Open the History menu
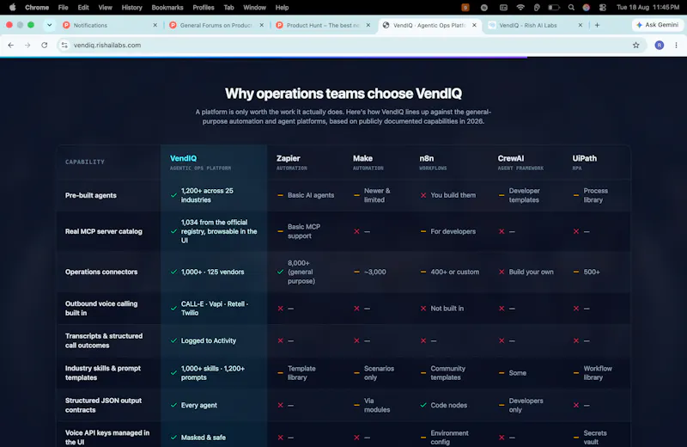Viewport: 687px width, 447px height. [x=132, y=8]
